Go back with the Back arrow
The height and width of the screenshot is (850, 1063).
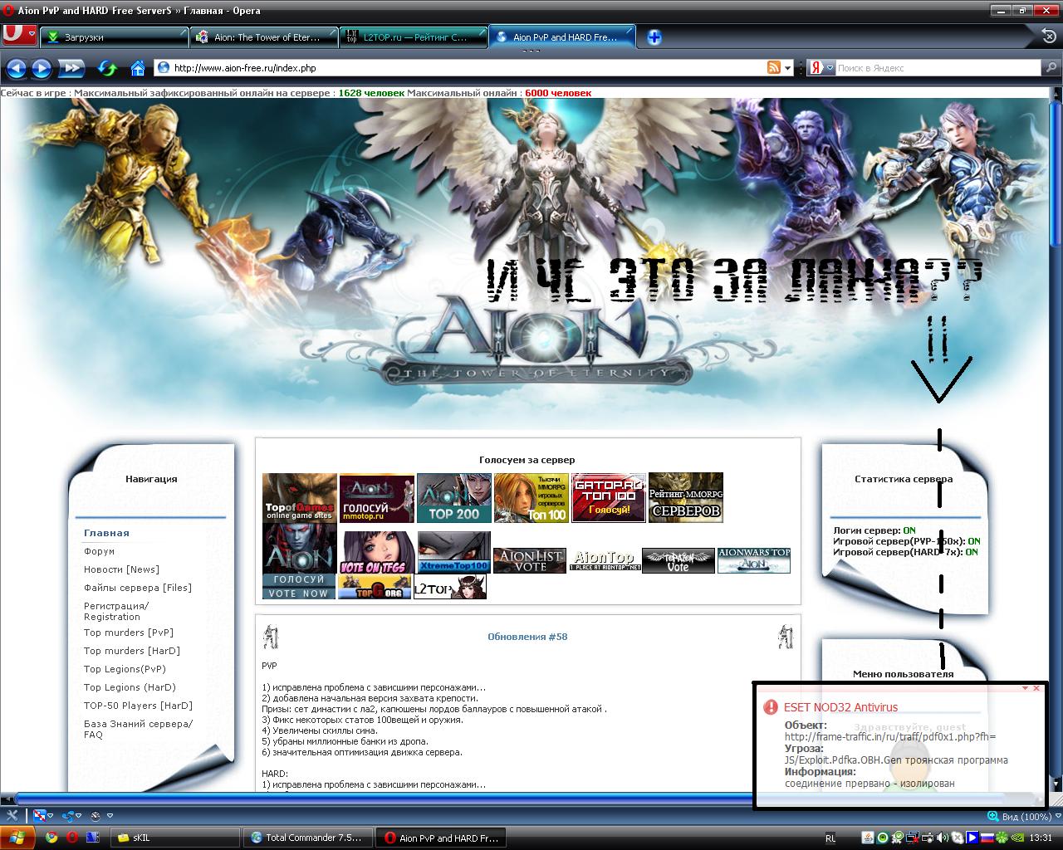16,68
